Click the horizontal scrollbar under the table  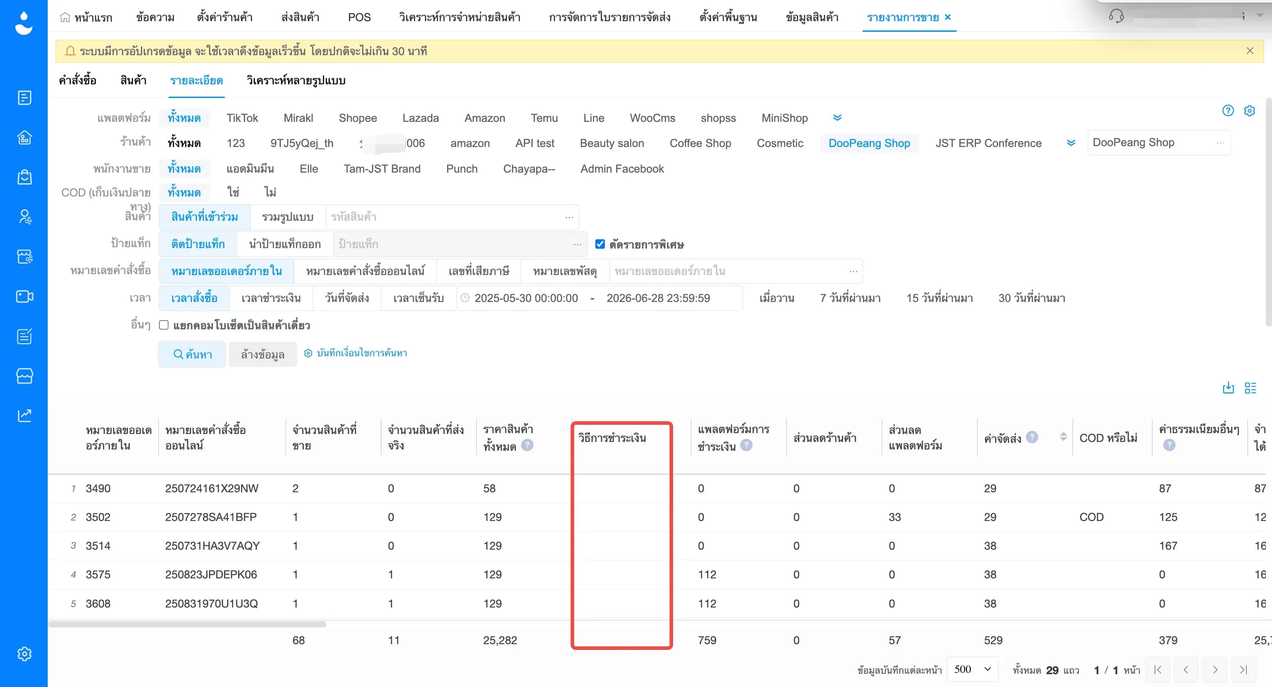(188, 624)
